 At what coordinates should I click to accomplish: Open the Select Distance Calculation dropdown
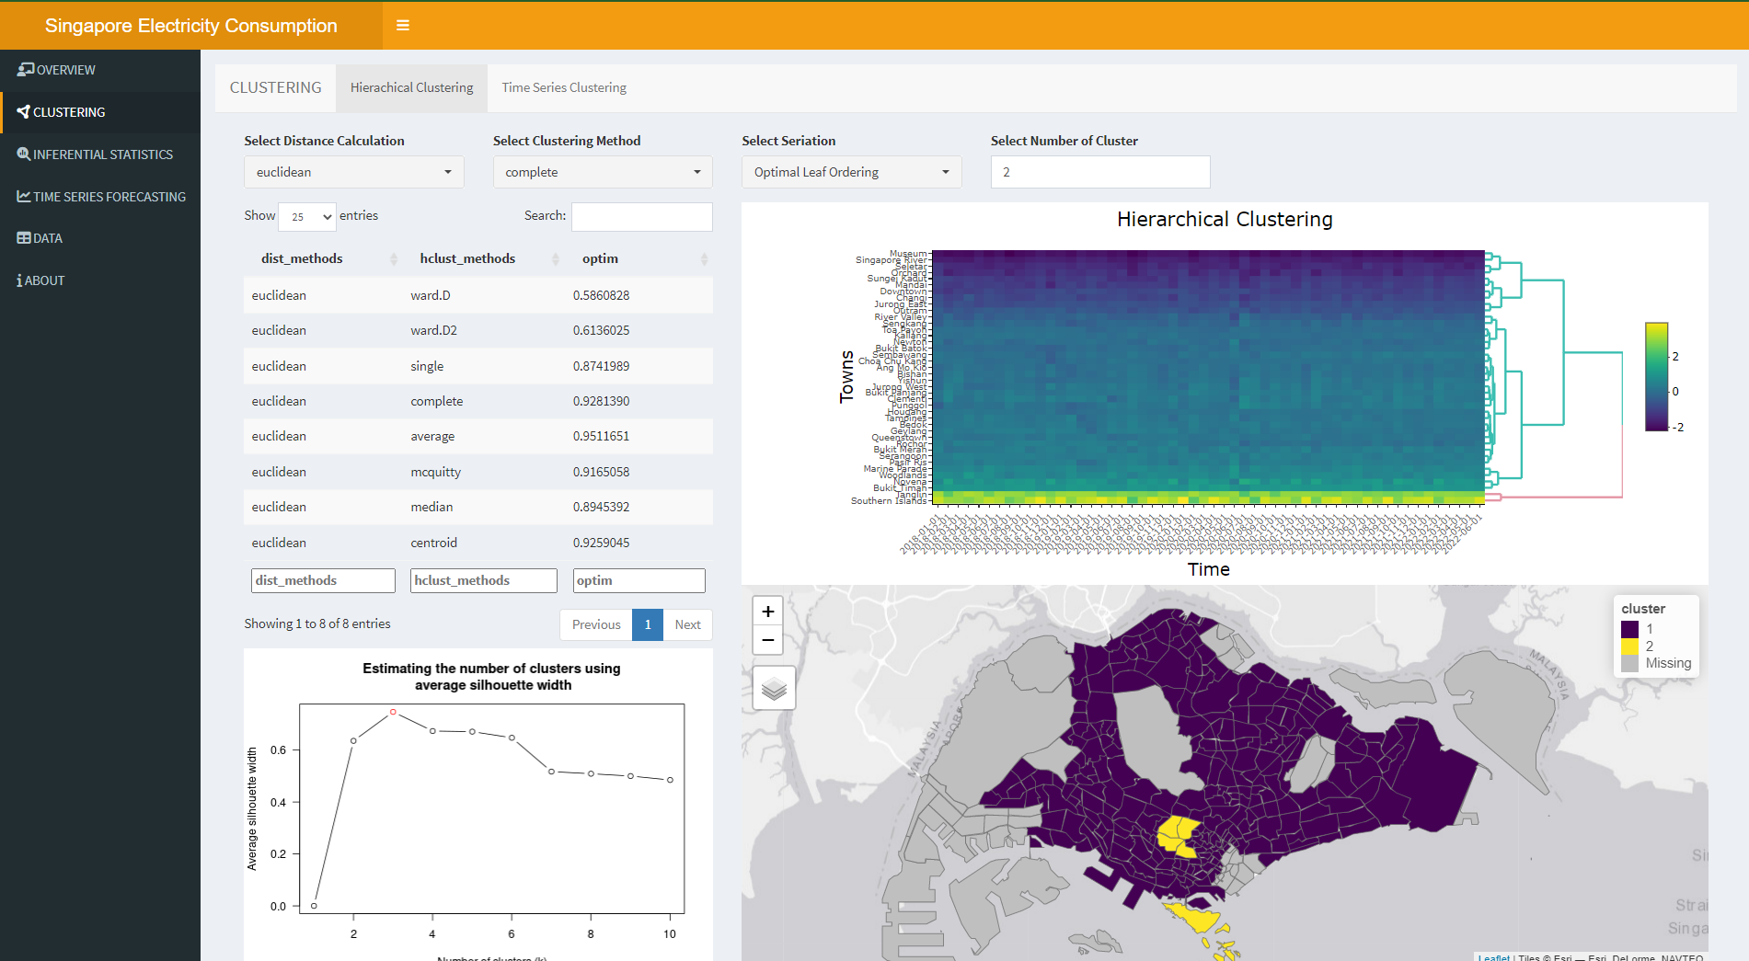click(x=353, y=172)
